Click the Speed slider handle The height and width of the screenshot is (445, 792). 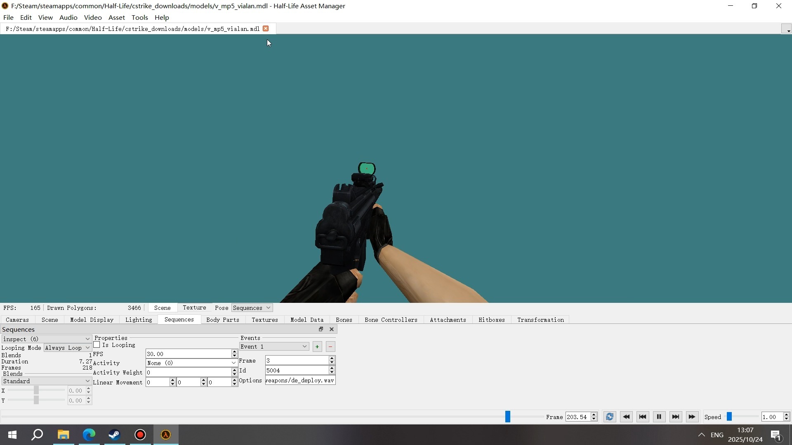[x=729, y=417]
